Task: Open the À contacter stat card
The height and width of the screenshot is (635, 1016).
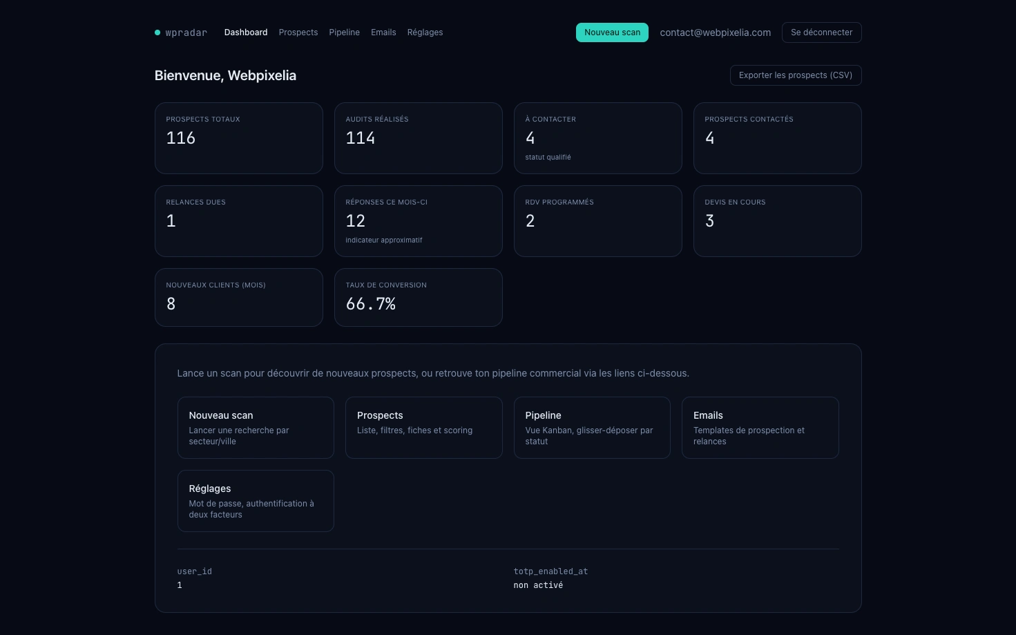Action: [598, 138]
